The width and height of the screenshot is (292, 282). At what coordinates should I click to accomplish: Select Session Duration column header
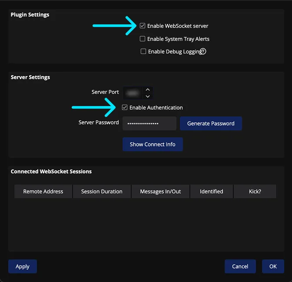tap(102, 191)
